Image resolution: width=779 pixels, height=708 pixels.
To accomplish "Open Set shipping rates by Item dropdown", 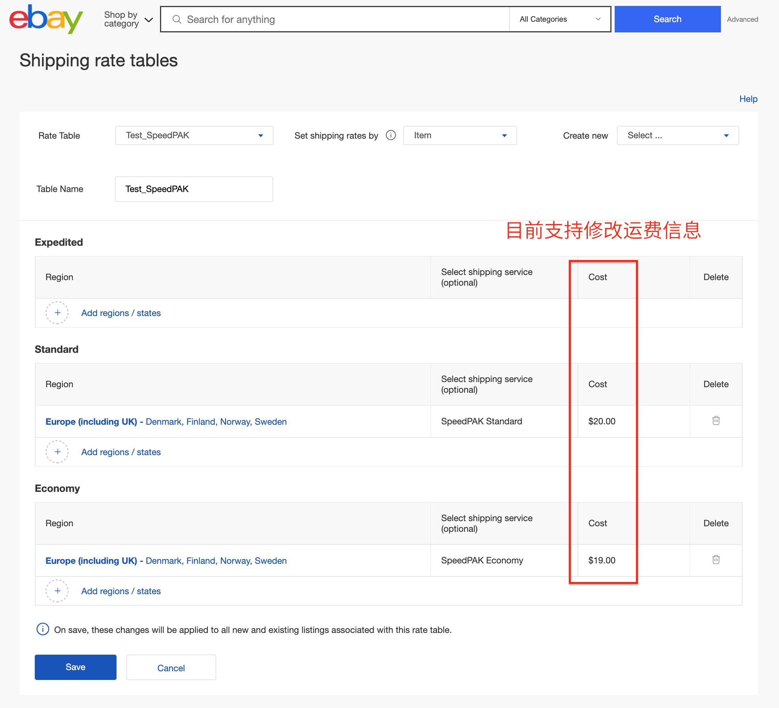I will 460,136.
